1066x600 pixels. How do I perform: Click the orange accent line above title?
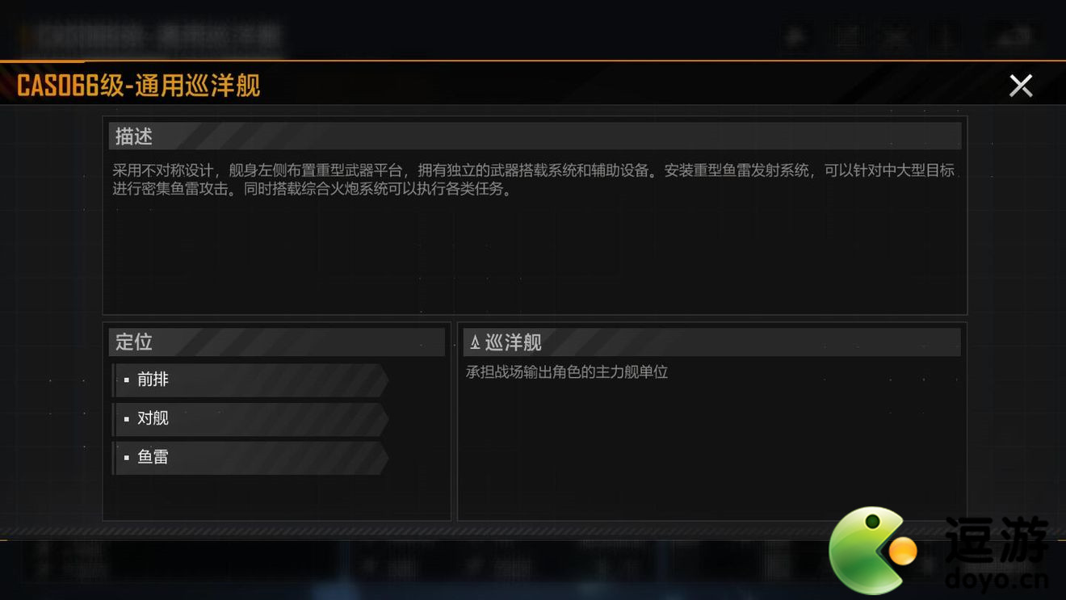pos(533,61)
